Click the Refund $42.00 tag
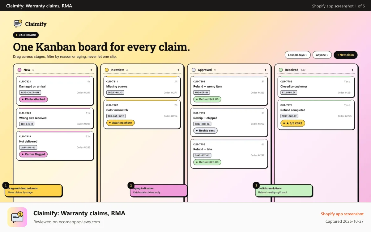Image resolution: width=371 pixels, height=232 pixels. (x=207, y=99)
